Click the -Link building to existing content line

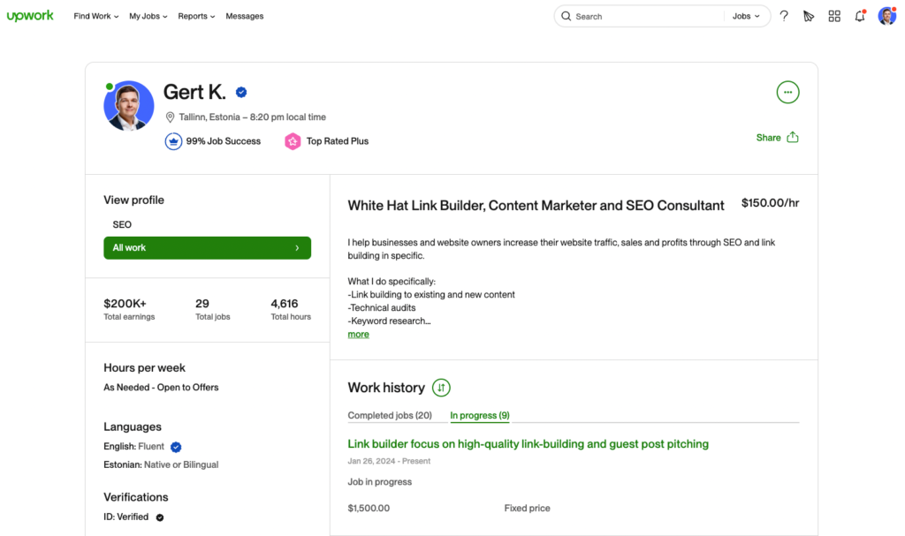click(x=431, y=295)
